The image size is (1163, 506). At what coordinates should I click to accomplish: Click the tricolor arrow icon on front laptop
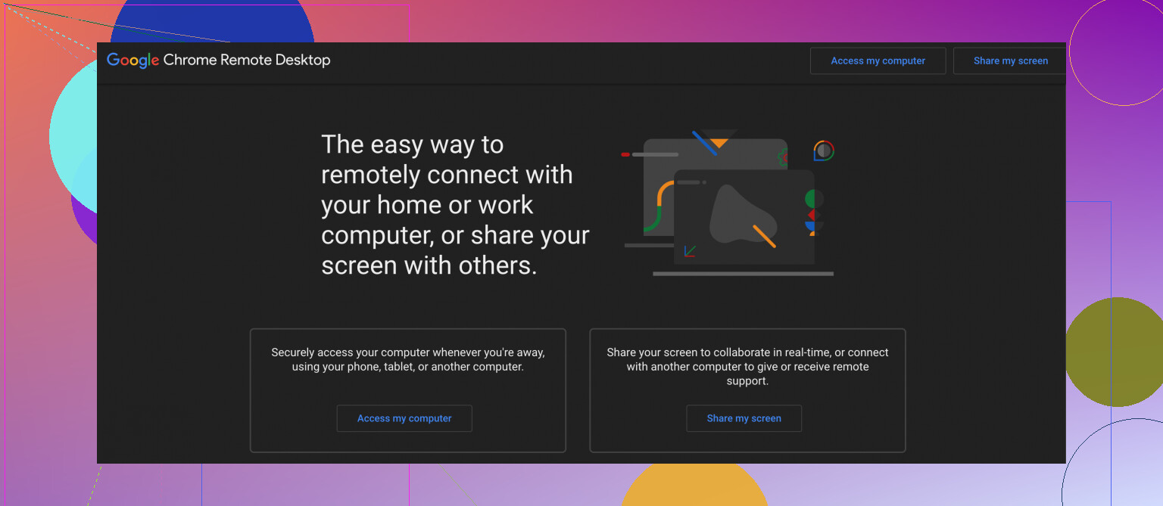pos(690,251)
